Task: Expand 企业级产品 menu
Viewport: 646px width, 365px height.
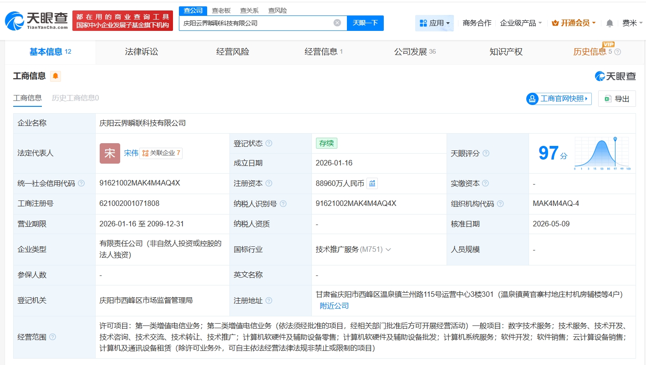Action: [x=521, y=23]
